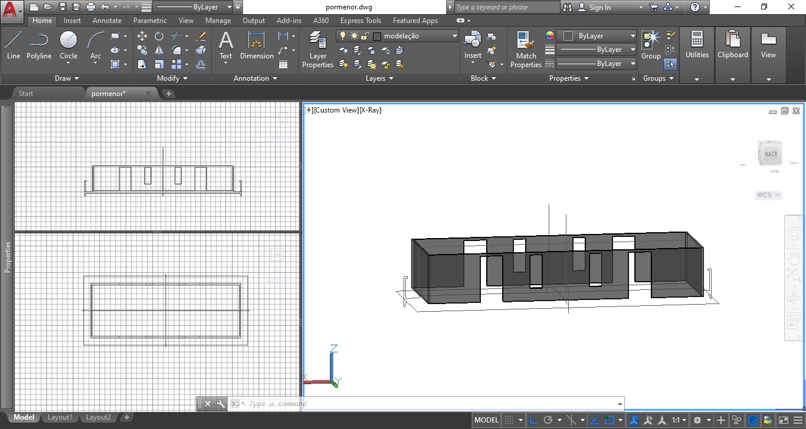
Task: Click the Save icon in quick access toolbar
Action: (x=62, y=7)
